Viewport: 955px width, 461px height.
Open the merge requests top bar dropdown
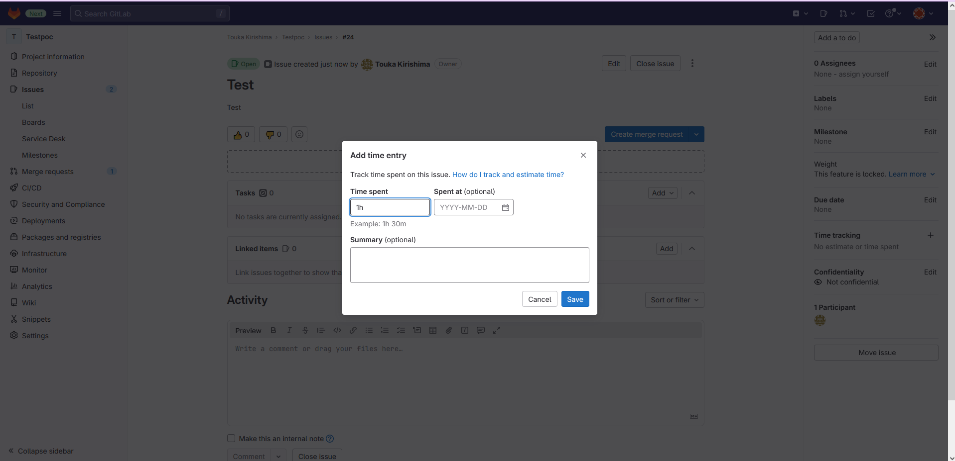coord(847,13)
